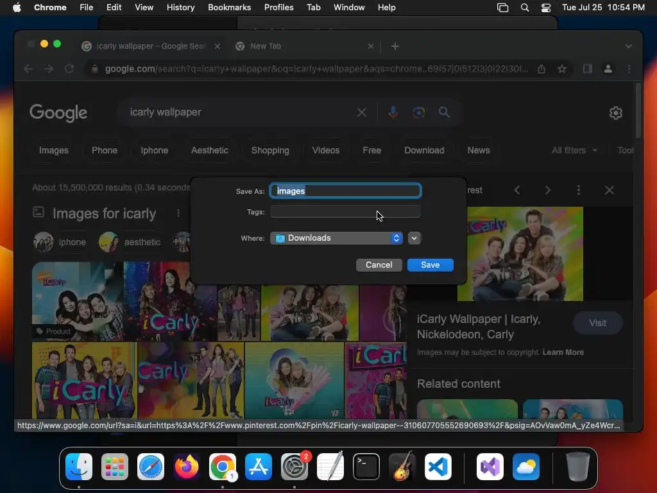Image resolution: width=657 pixels, height=493 pixels.
Task: Switch to the New Tab tab
Action: (x=305, y=46)
